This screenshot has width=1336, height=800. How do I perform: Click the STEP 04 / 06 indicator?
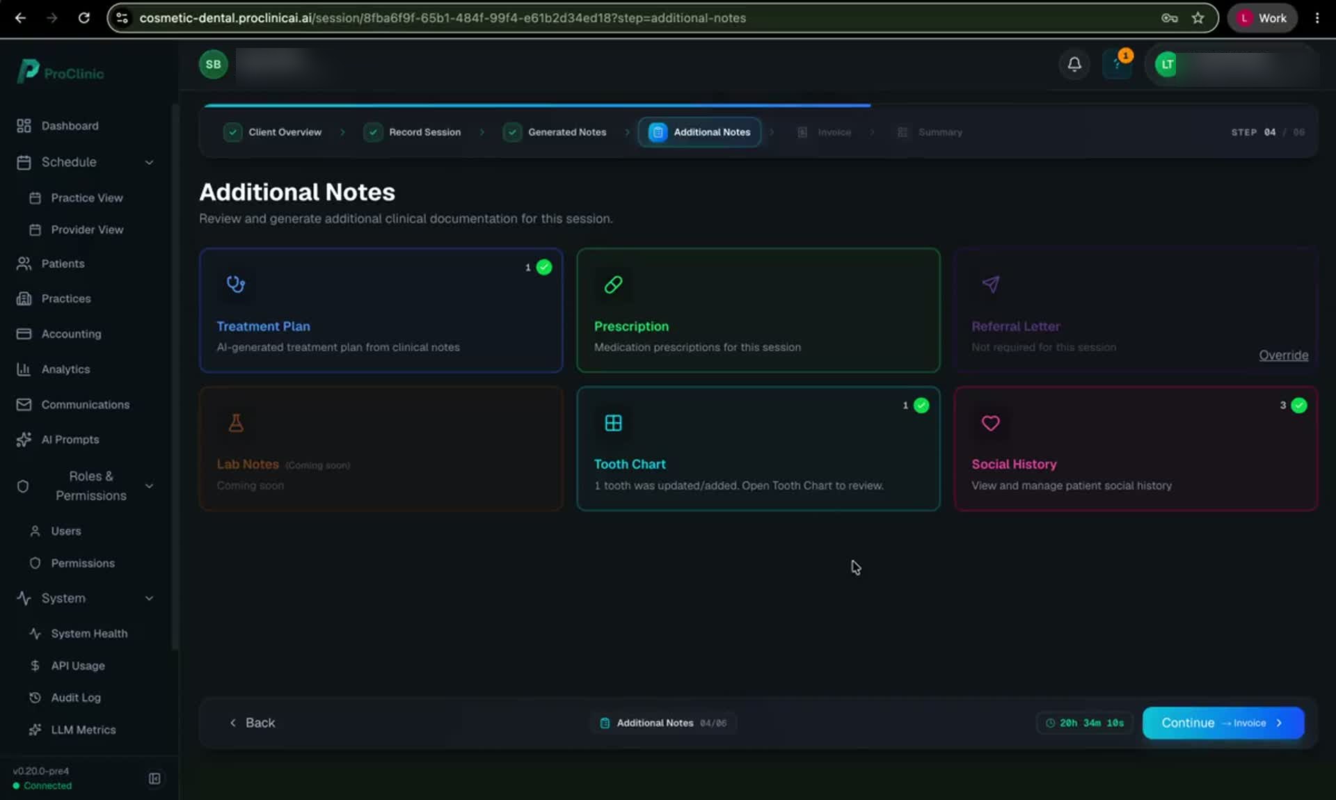click(x=1267, y=132)
